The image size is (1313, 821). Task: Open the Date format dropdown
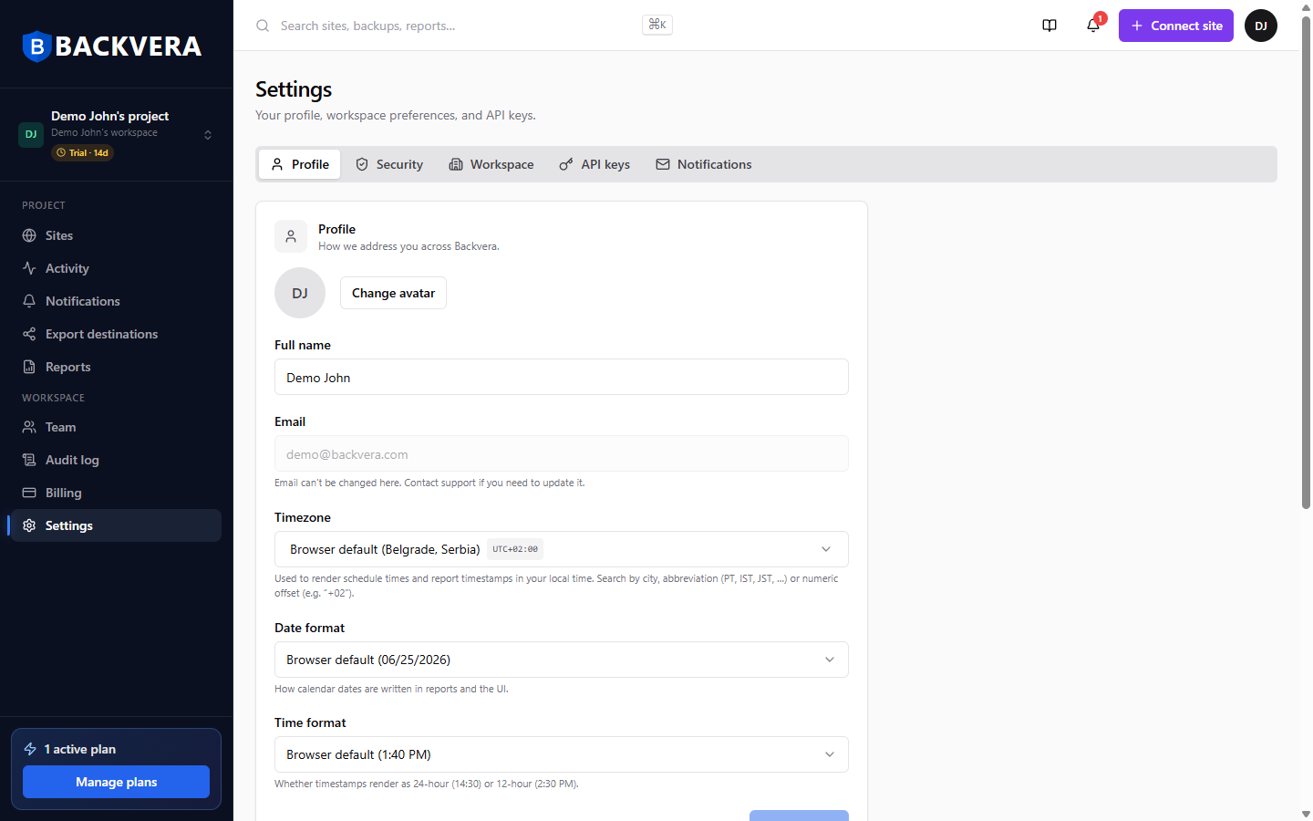coord(562,660)
